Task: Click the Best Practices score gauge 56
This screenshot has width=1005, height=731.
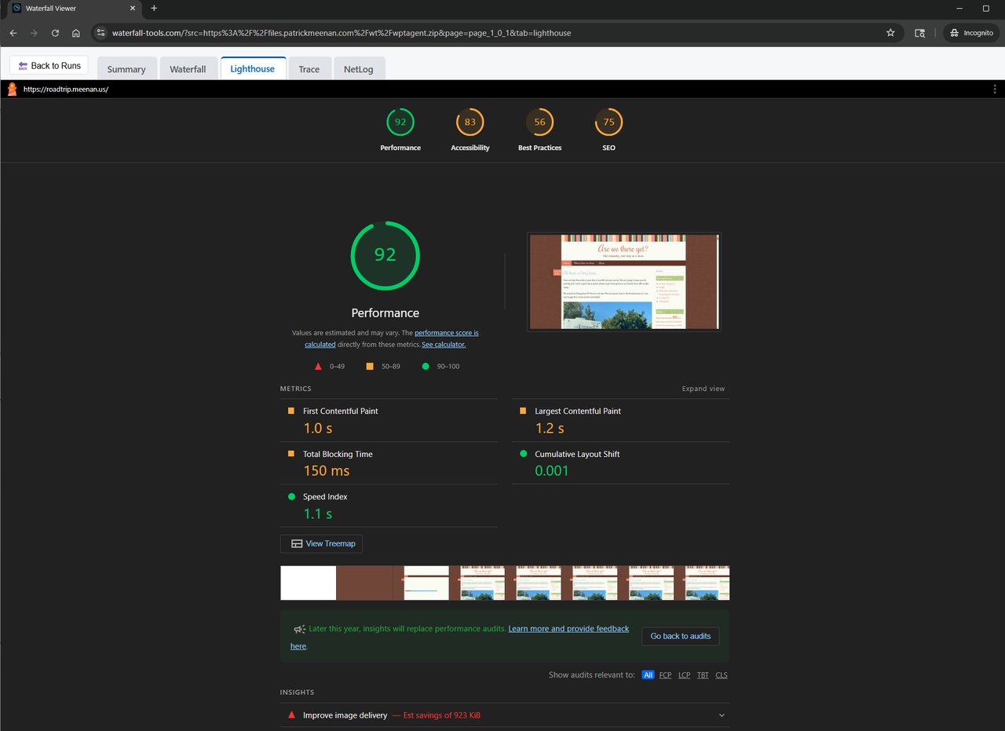Action: (x=539, y=122)
